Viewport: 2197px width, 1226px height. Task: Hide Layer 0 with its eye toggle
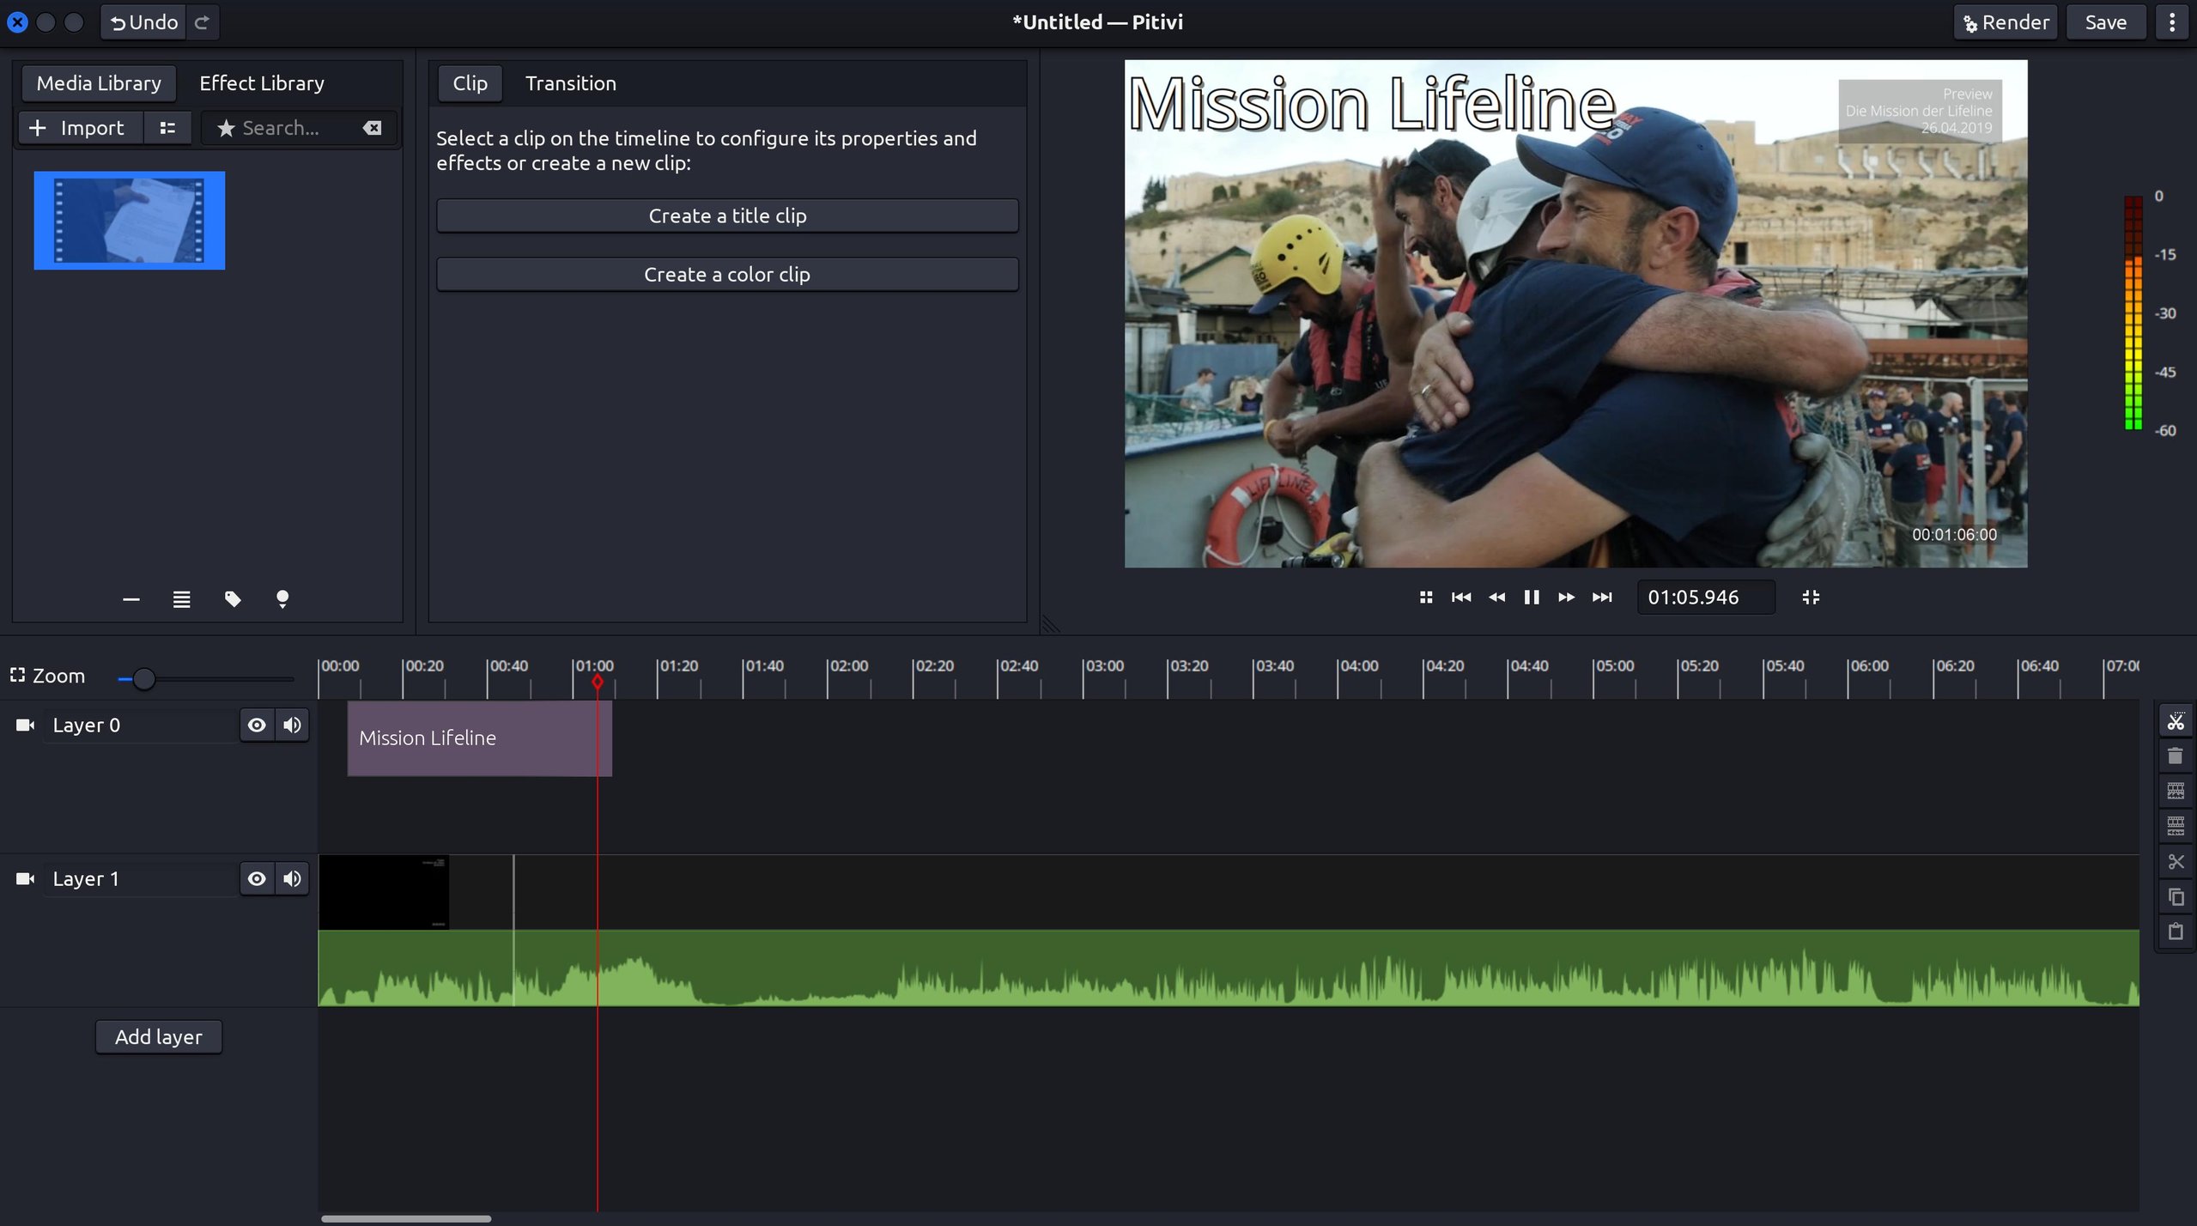(x=256, y=725)
